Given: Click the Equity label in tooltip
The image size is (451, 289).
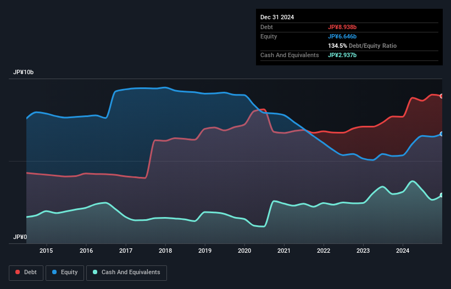Looking at the screenshot, I should coord(269,36).
